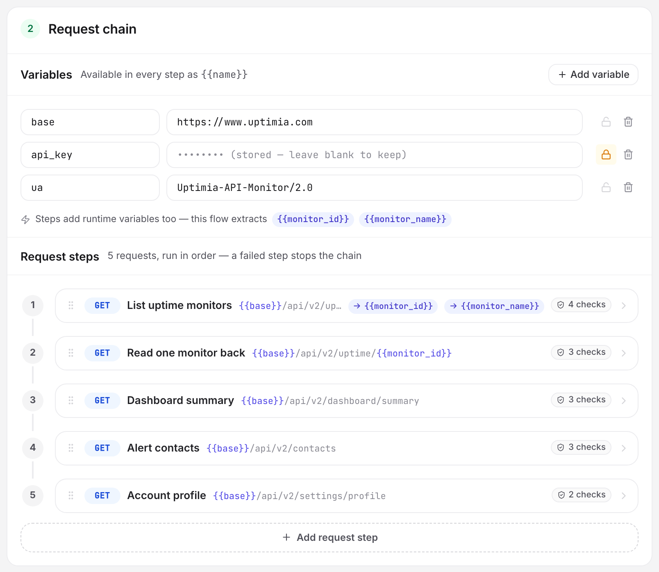This screenshot has height=572, width=659.
Task: Delete the api_key variable with trash icon
Action: [628, 154]
